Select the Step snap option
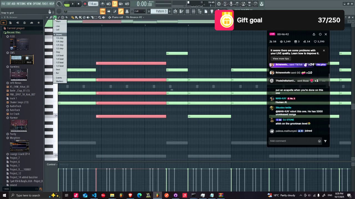This screenshot has width=355, height=199. pyautogui.click(x=60, y=52)
